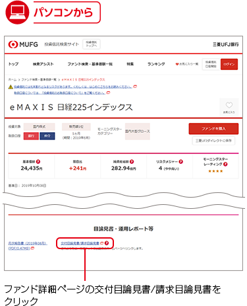
Task: Open the favorites list with the heart icon in the nav bar
Action: [187, 64]
